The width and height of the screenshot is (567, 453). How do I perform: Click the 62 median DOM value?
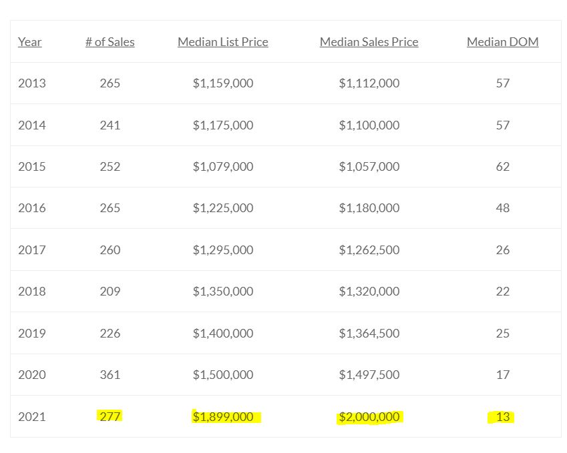(x=503, y=167)
